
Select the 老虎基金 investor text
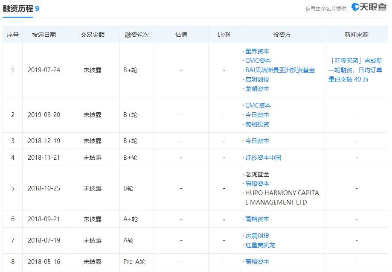coord(257,174)
